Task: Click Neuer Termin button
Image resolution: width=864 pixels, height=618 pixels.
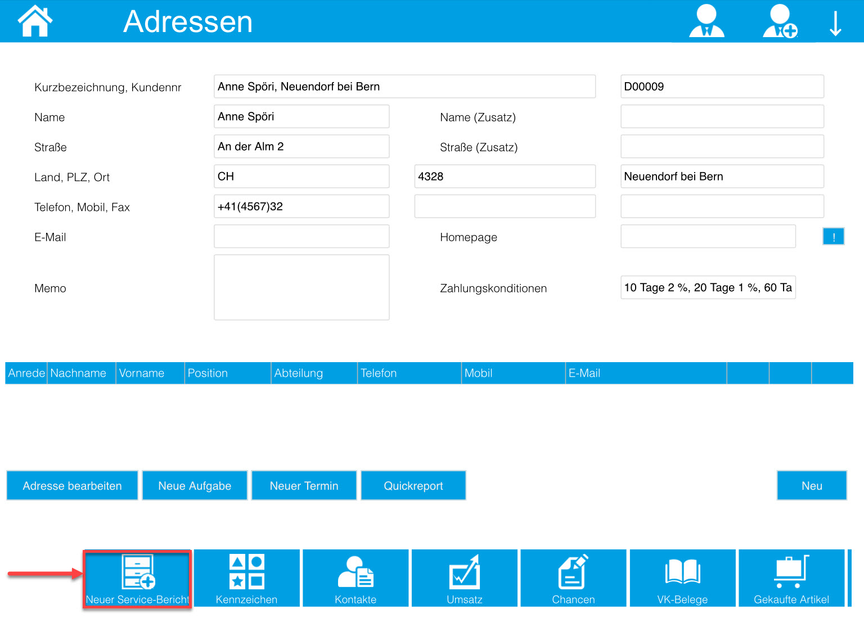Action: 304,486
